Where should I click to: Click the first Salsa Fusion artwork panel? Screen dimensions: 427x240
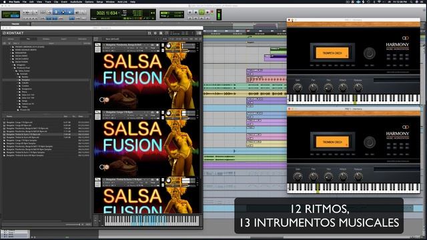[147, 80]
